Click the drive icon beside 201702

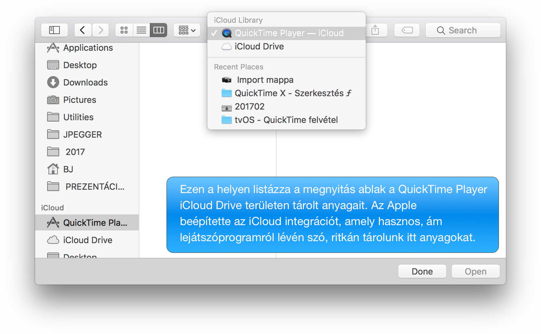point(227,107)
